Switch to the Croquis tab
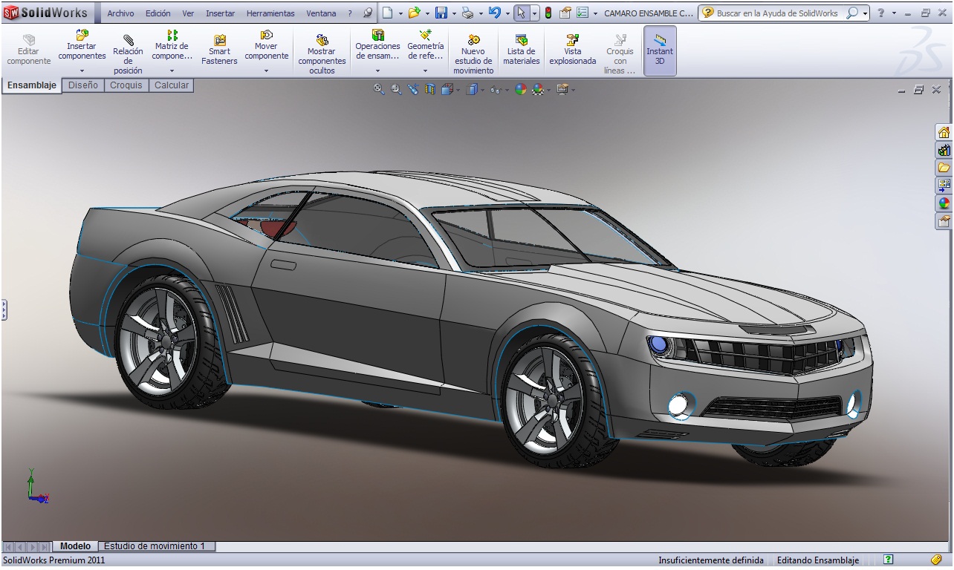Image resolution: width=954 pixels, height=570 pixels. pyautogui.click(x=126, y=85)
